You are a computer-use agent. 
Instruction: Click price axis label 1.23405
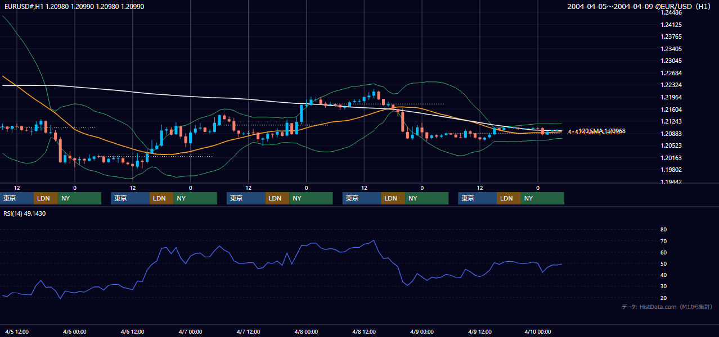[672, 49]
